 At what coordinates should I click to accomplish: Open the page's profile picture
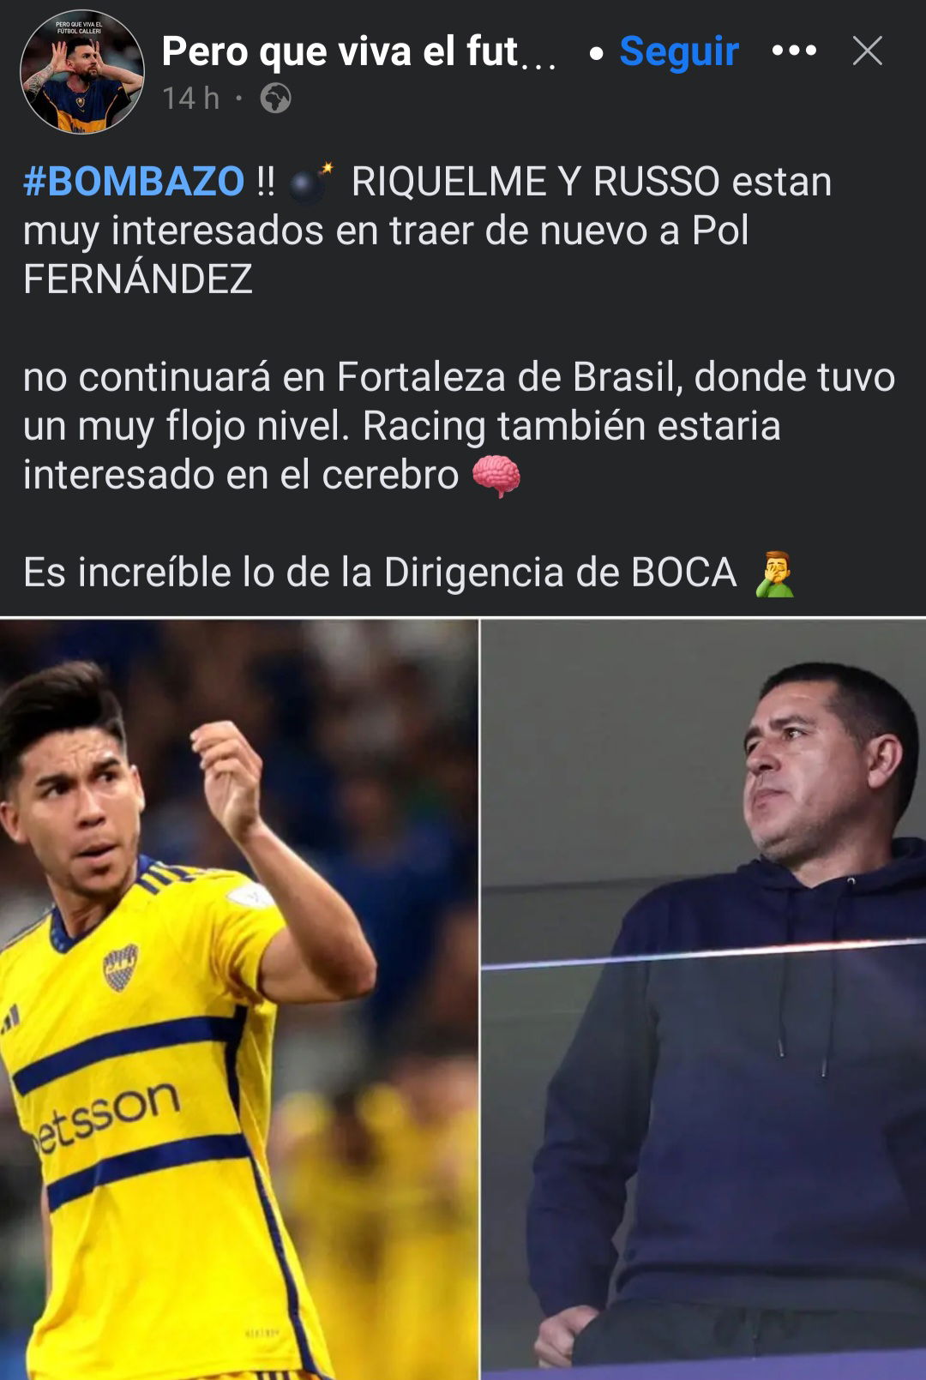tap(82, 72)
